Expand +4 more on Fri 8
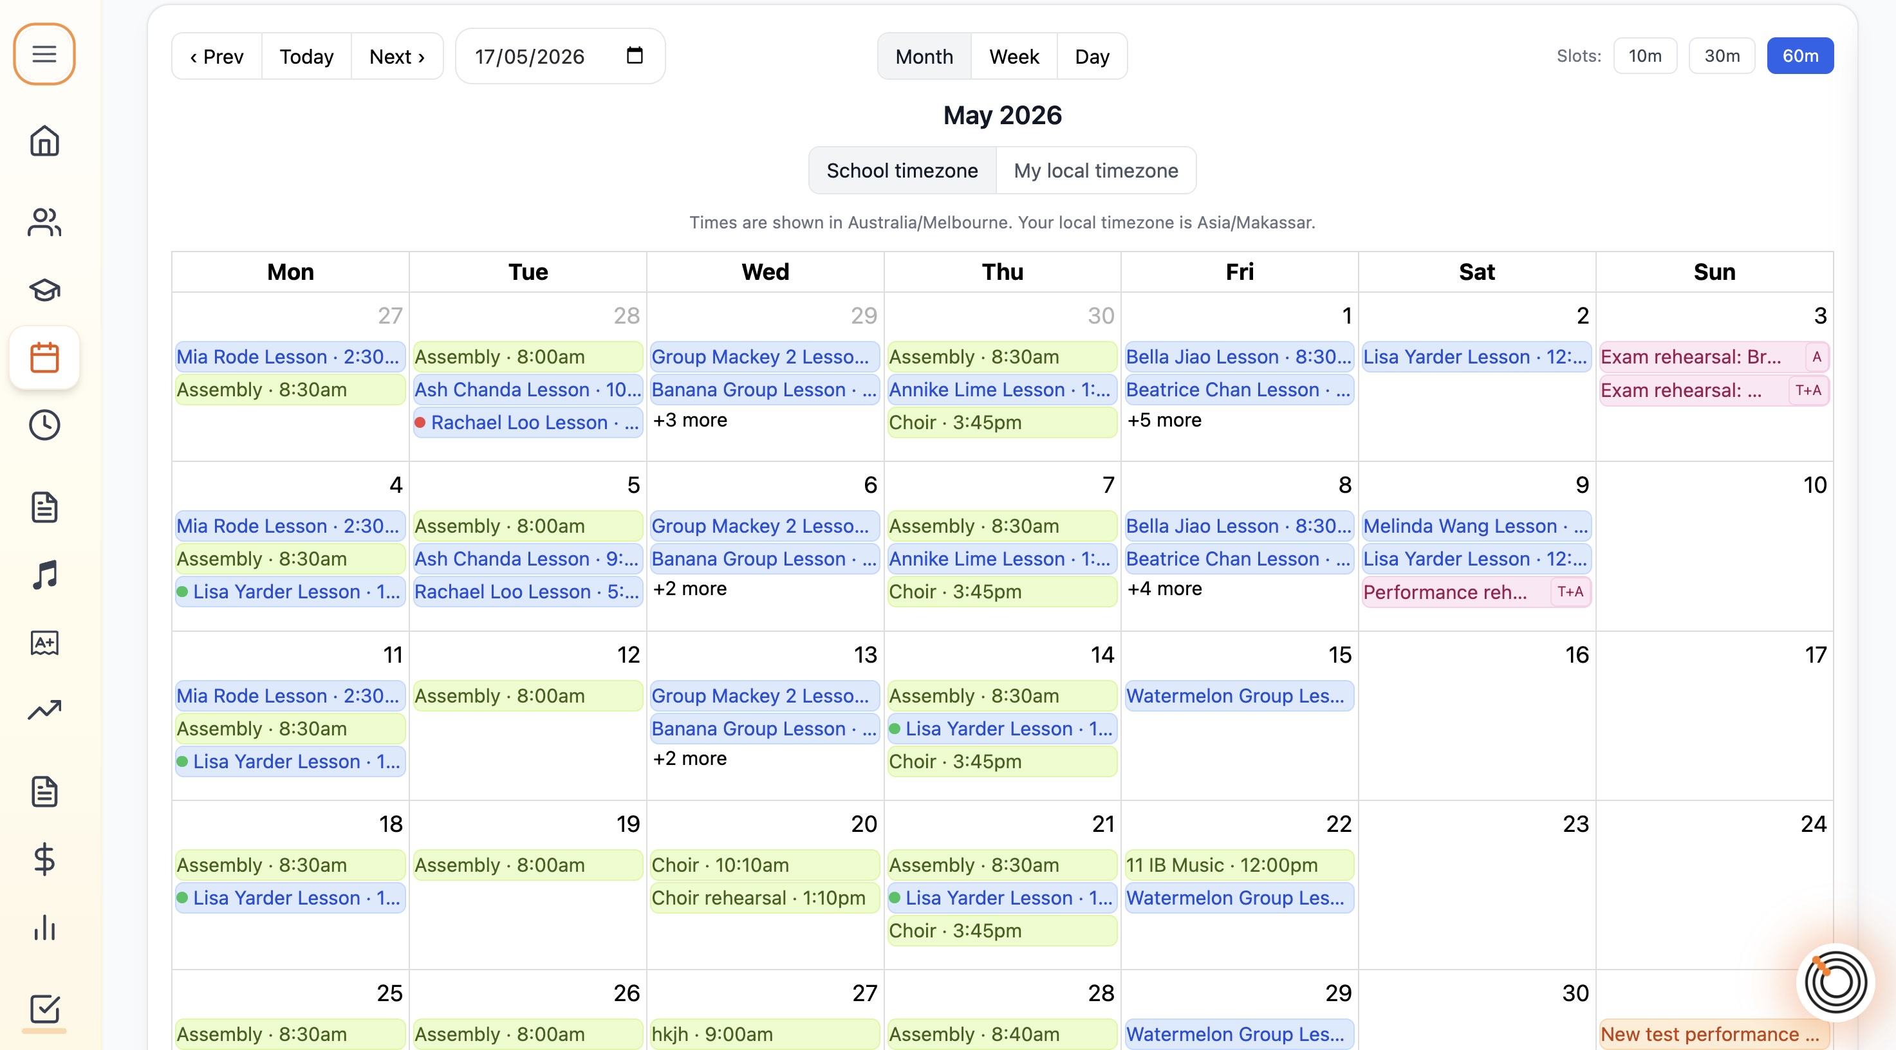The height and width of the screenshot is (1050, 1896). coord(1164,589)
